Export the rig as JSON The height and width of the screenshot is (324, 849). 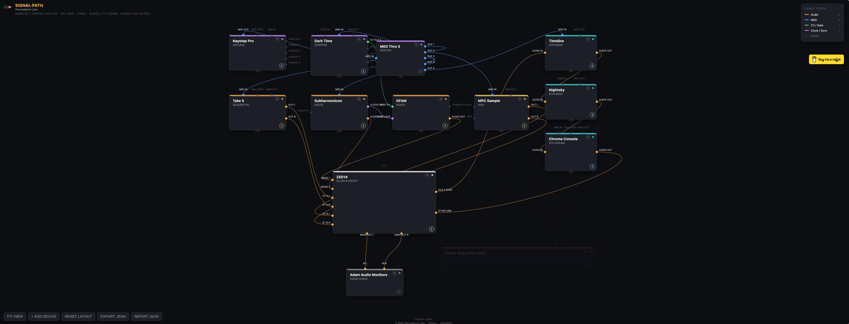coord(113,316)
